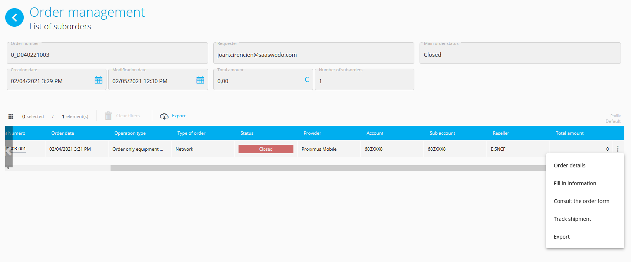Image resolution: width=631 pixels, height=262 pixels.
Task: Choose Track shipment from the menu
Action: tap(572, 219)
